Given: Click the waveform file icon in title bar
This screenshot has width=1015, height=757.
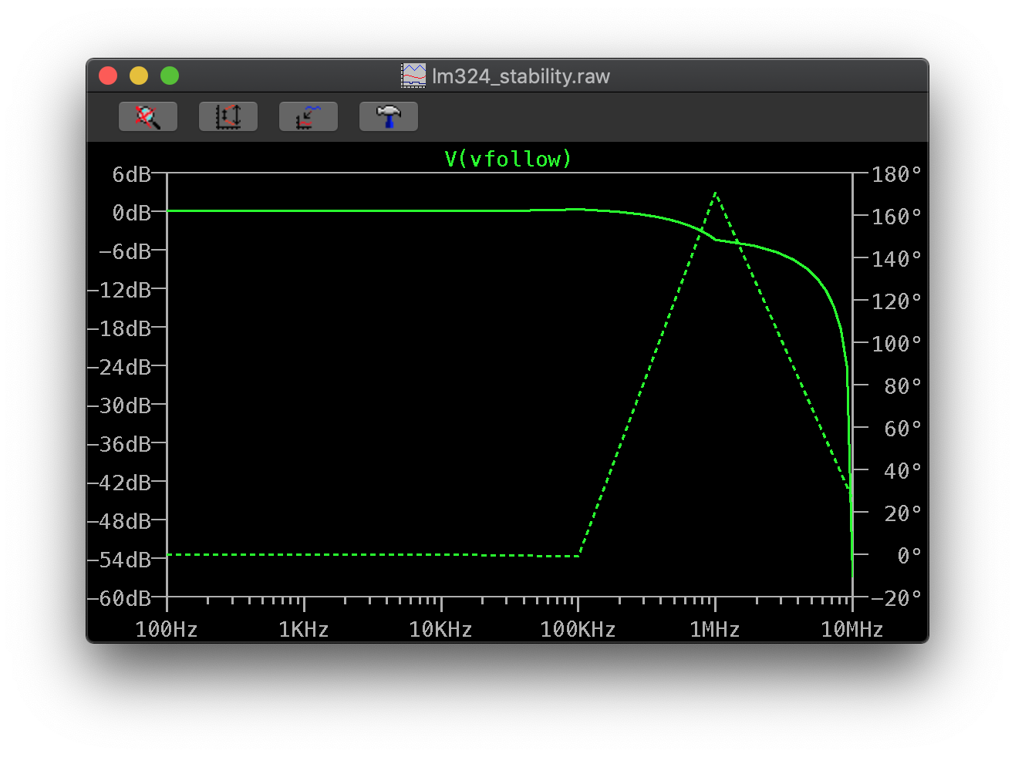Looking at the screenshot, I should click(413, 76).
